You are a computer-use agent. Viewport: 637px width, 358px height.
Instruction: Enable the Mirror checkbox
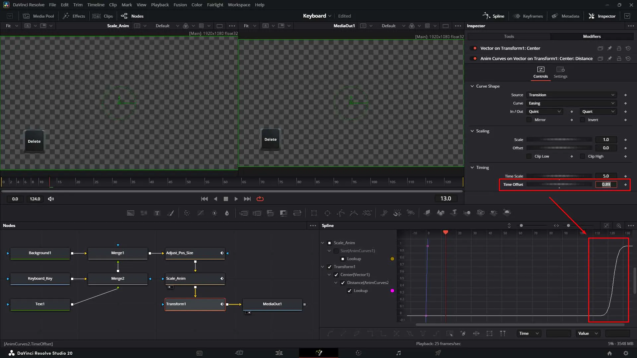(529, 120)
